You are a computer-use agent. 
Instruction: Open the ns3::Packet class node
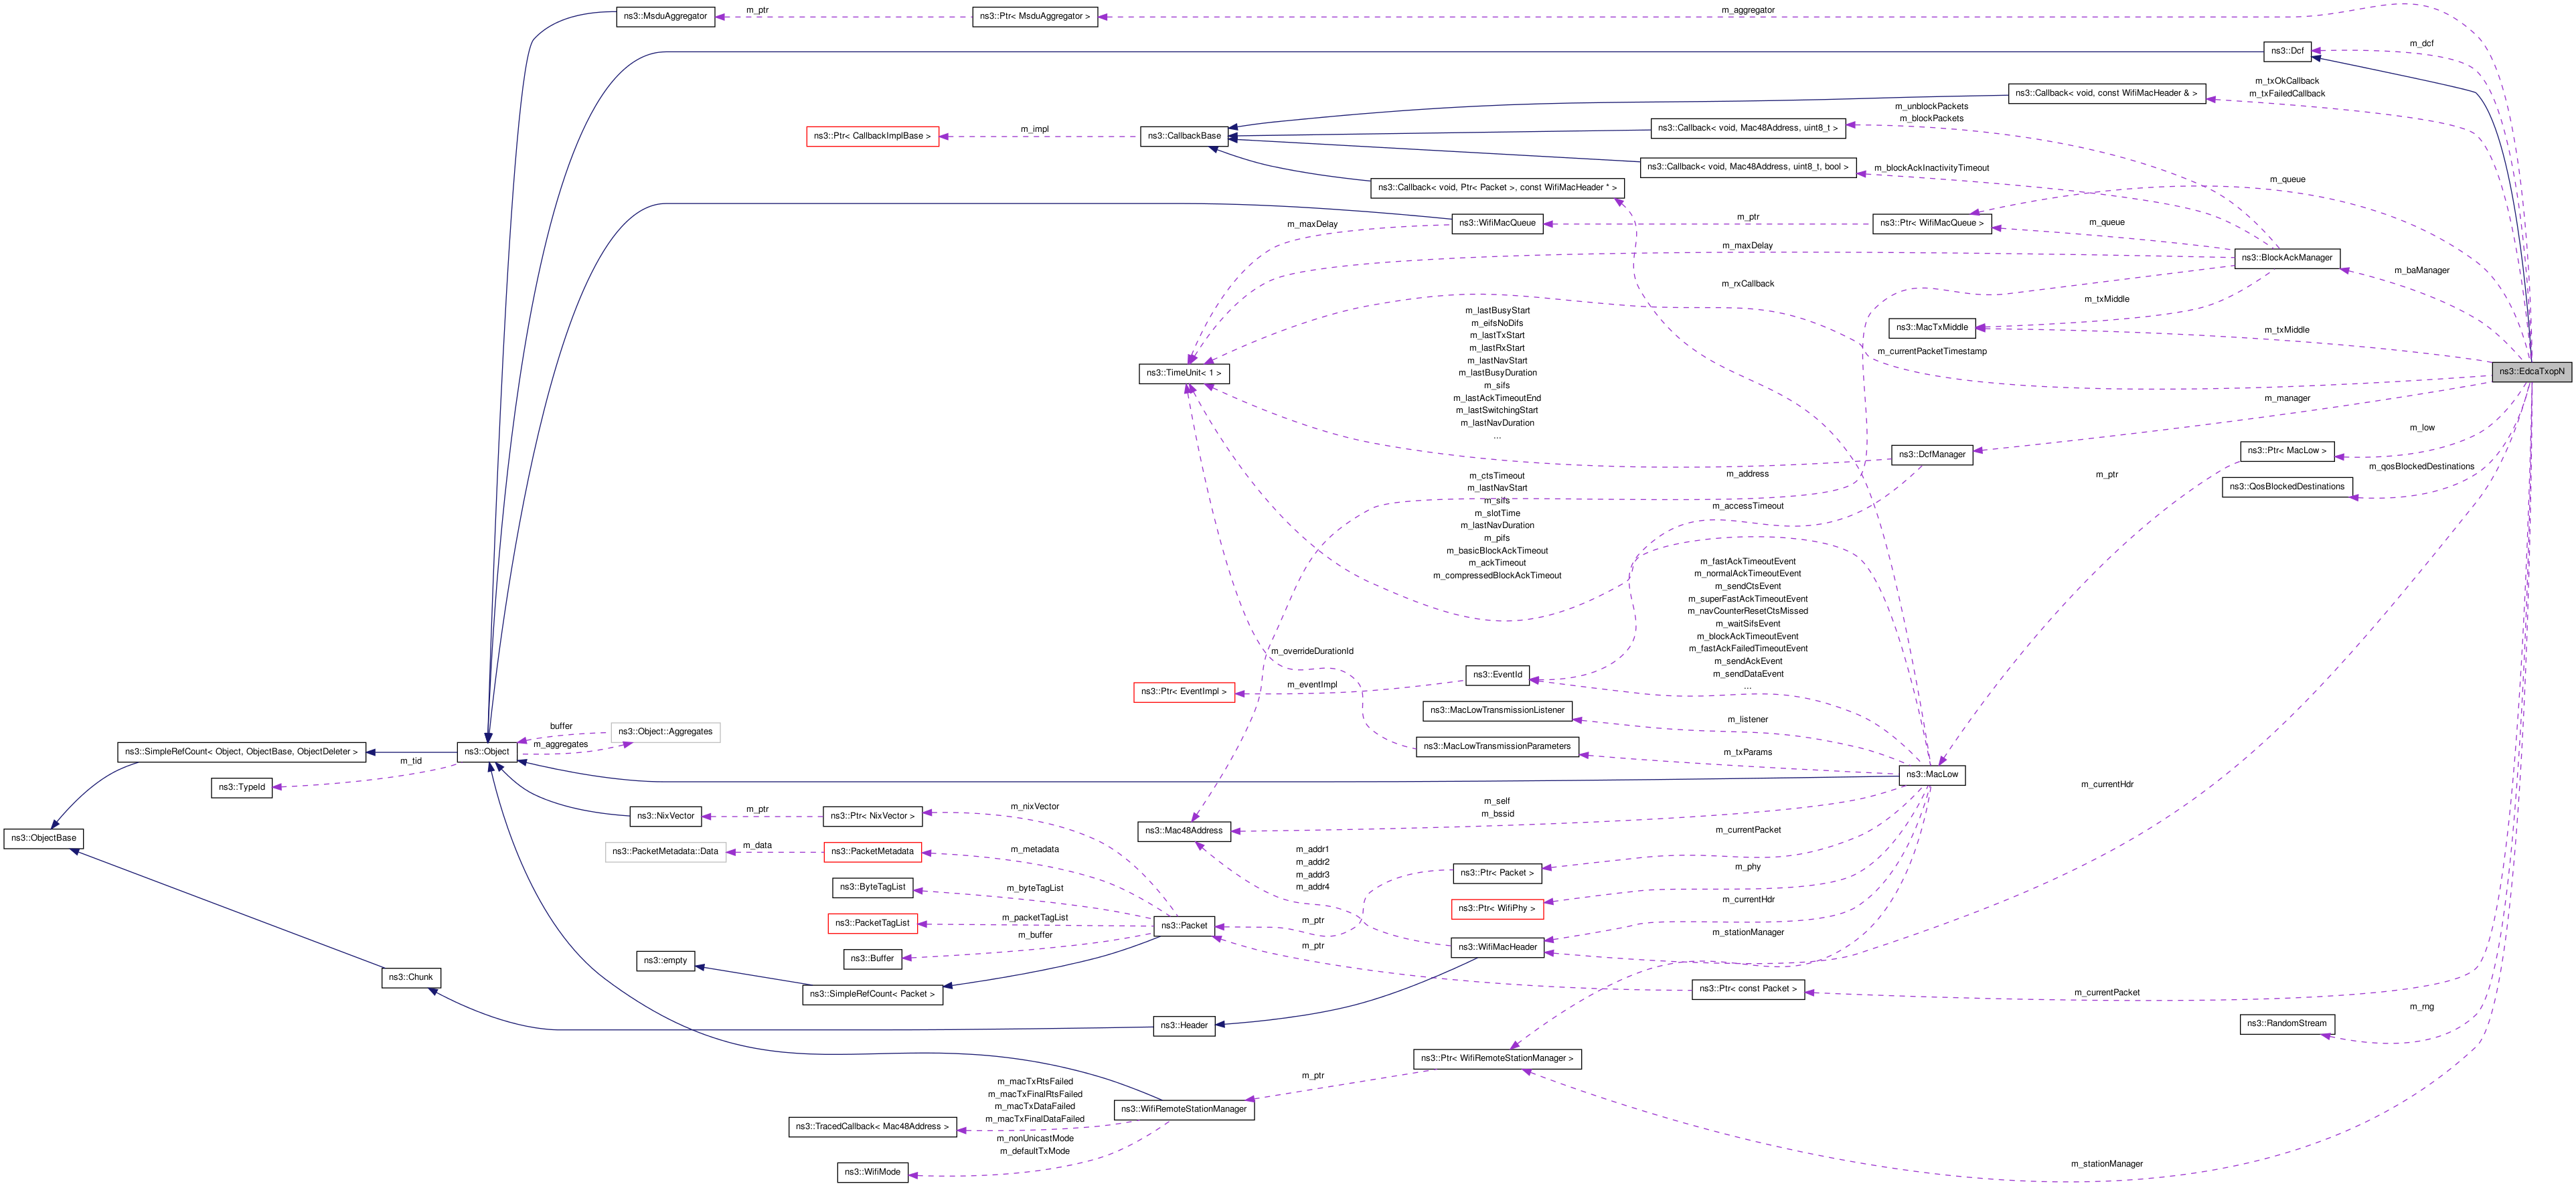[x=1184, y=926]
